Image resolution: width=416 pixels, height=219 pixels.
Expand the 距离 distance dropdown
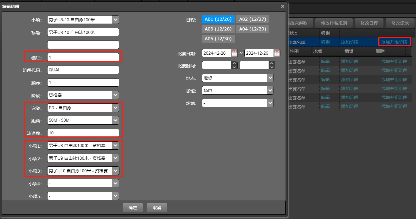115,120
